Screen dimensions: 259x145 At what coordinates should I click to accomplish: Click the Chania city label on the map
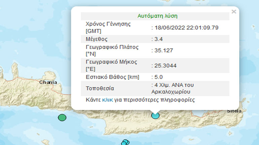click(x=48, y=82)
